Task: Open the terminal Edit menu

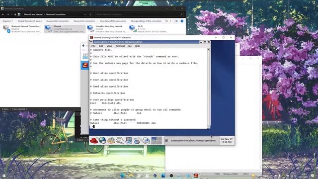Action: [101, 46]
